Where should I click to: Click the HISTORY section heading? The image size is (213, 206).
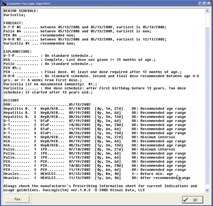[11, 100]
